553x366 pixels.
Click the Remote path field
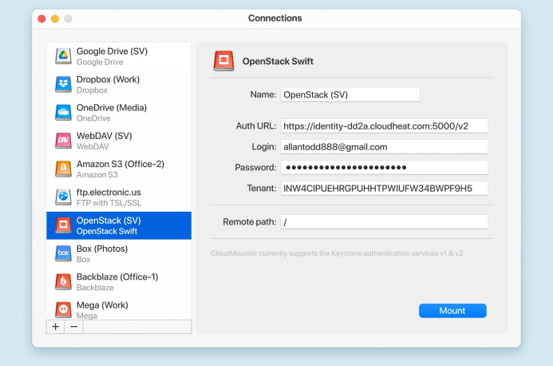385,222
